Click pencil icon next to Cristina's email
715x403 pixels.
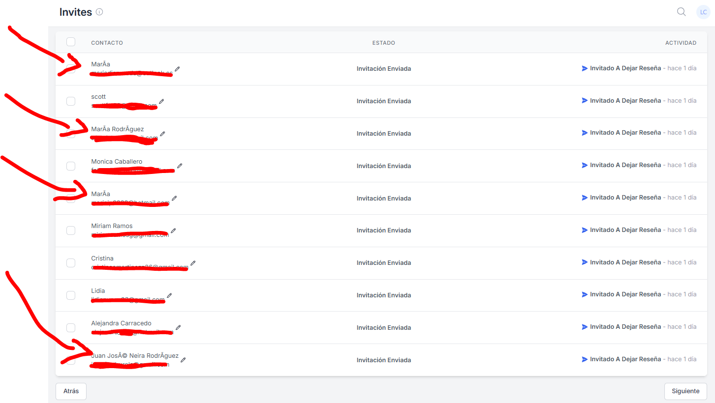point(193,263)
